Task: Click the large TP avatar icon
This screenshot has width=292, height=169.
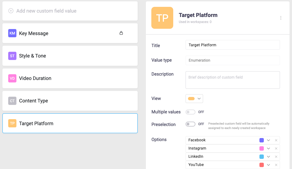Action: pos(162,18)
